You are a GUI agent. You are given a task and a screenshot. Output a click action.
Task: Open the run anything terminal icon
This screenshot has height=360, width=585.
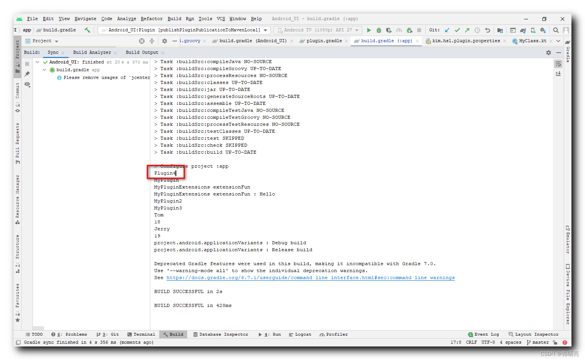(x=513, y=30)
